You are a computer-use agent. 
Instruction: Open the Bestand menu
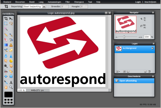pos(7,2)
